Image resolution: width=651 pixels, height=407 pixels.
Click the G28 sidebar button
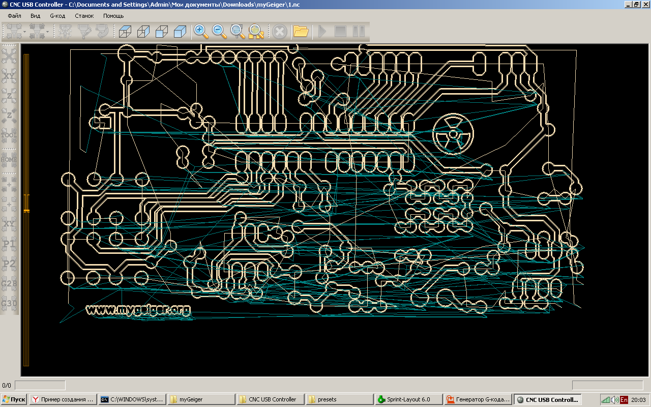[x=9, y=283]
